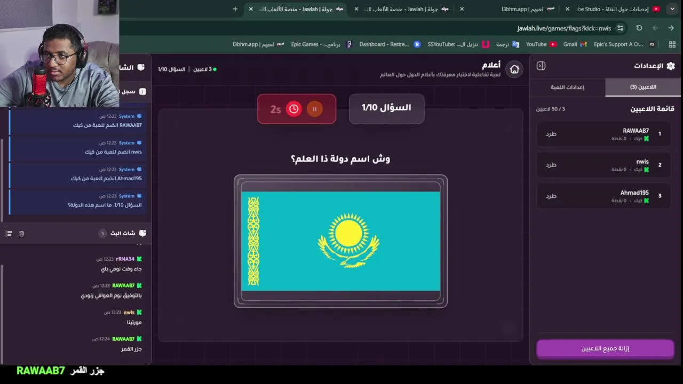Open the l3bhm.app bookmark
This screenshot has height=384, width=683.
tap(259, 44)
